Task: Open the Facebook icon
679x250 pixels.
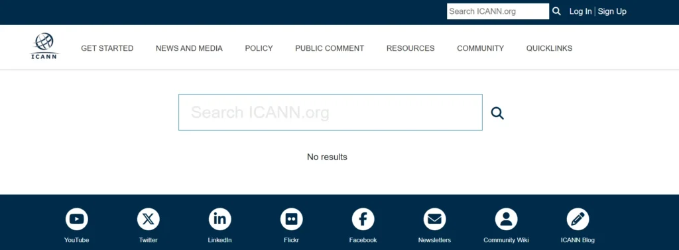Action: pos(363,220)
